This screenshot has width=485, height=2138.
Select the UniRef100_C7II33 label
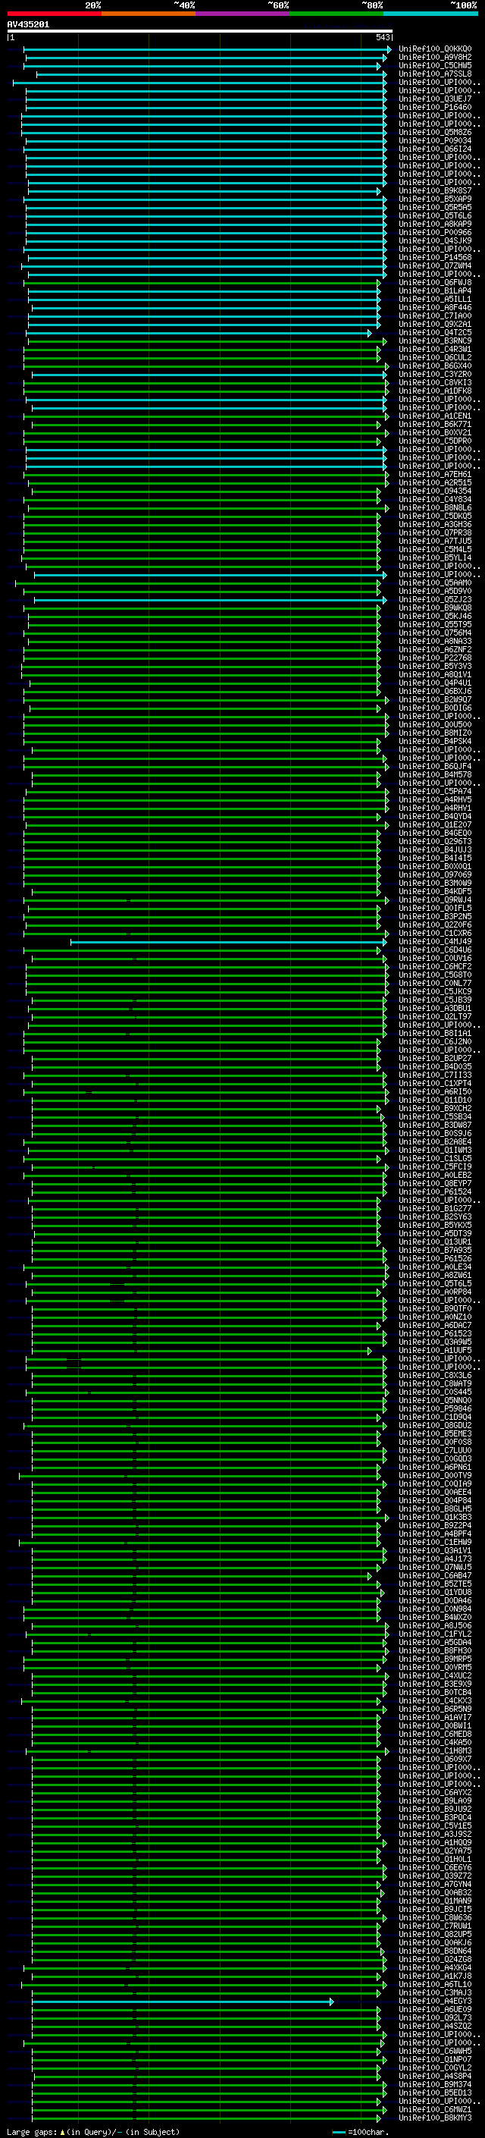coord(434,1075)
